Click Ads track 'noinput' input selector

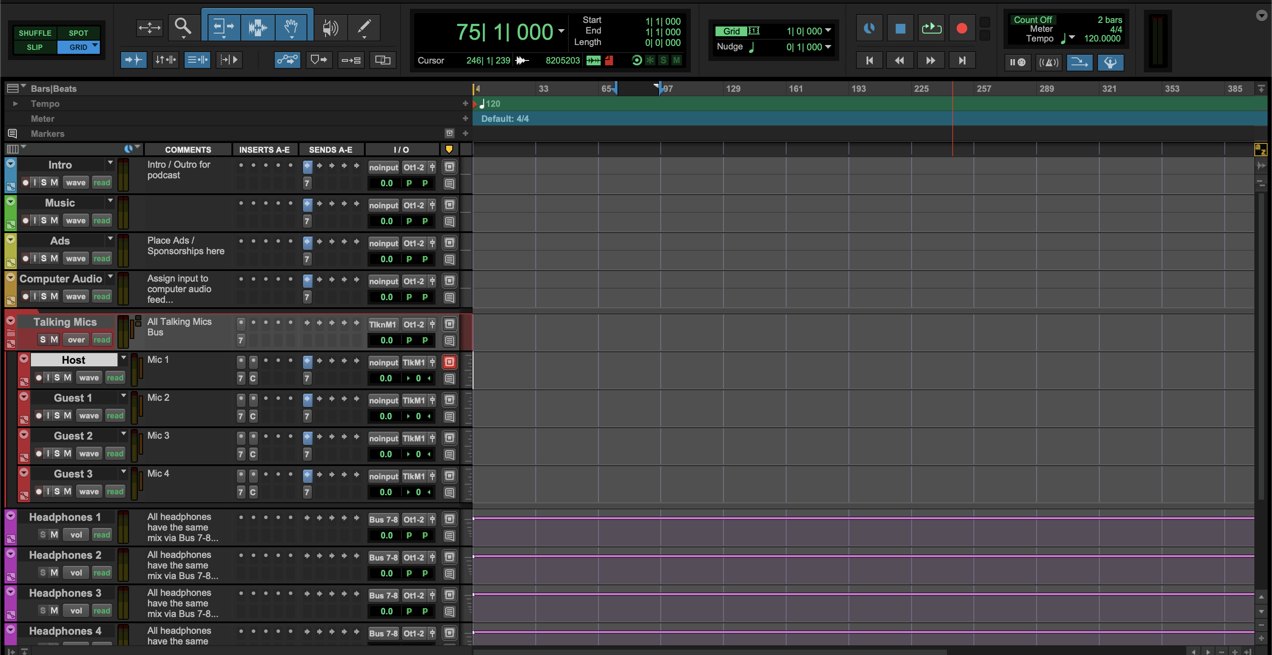coord(383,243)
